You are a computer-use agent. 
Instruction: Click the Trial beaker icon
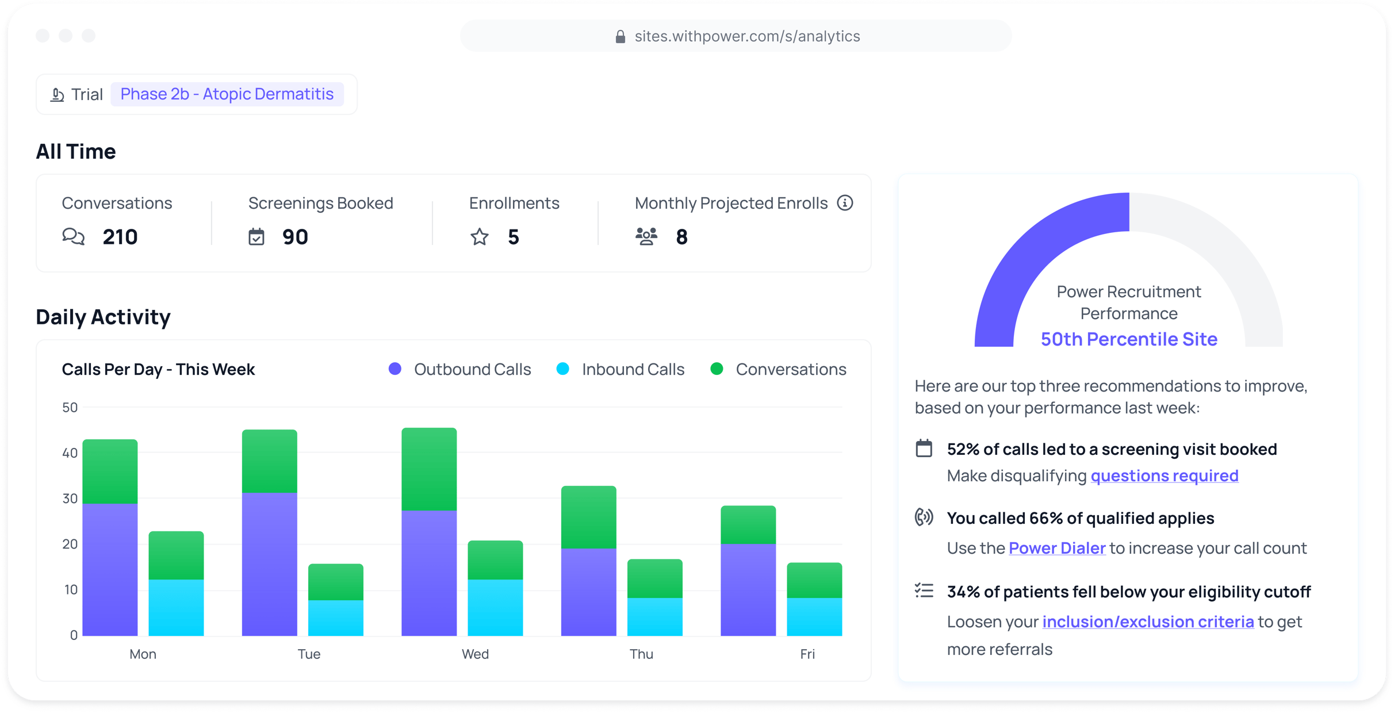point(58,94)
